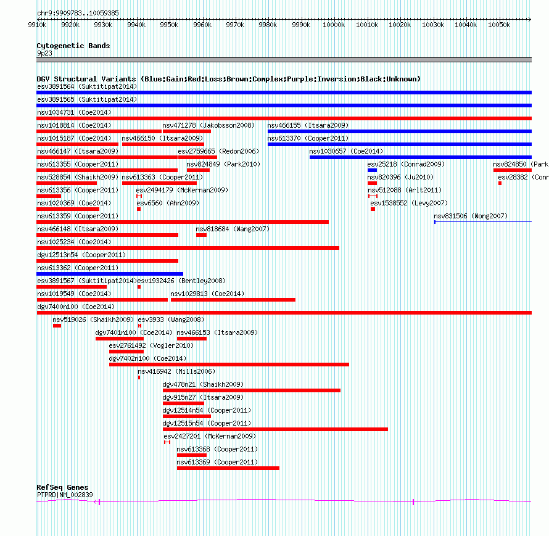Click esv2427201 (McKernan2009) label
The height and width of the screenshot is (536, 549).
[x=210, y=436]
